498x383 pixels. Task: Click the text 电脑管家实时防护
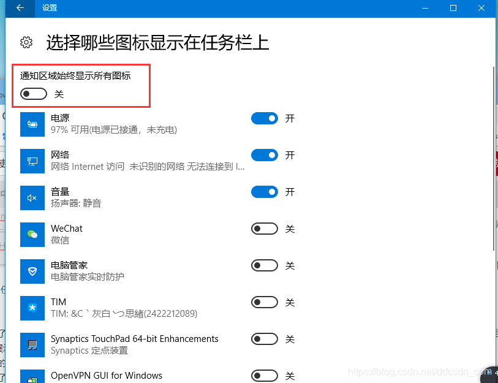click(88, 277)
